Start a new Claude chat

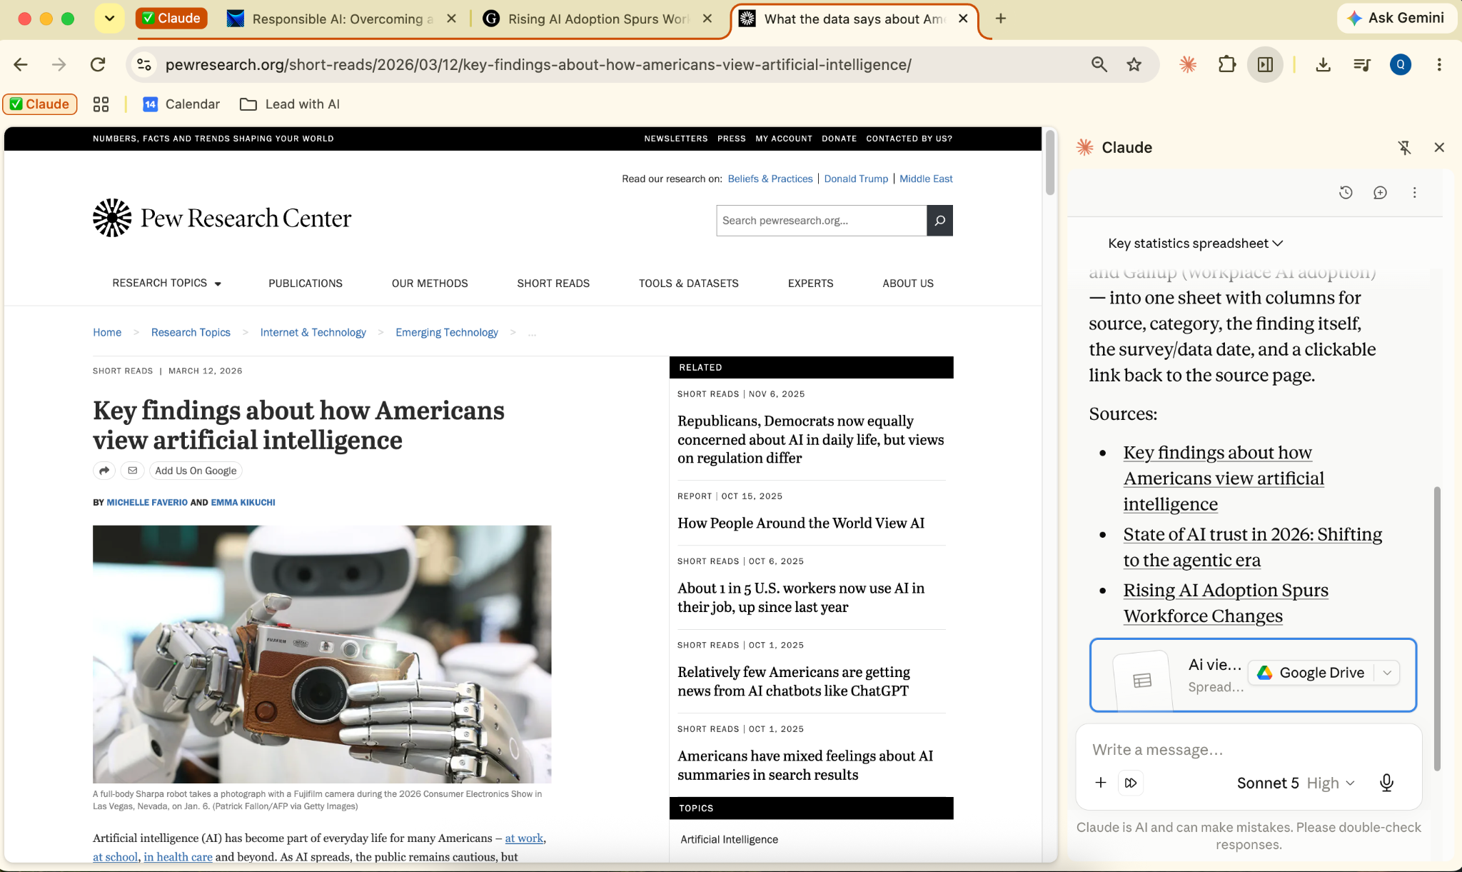(x=1380, y=192)
